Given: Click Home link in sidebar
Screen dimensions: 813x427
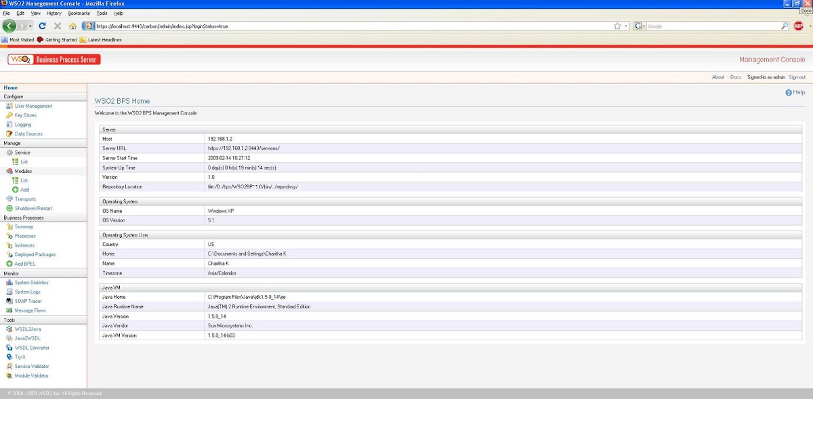Looking at the screenshot, I should point(11,88).
